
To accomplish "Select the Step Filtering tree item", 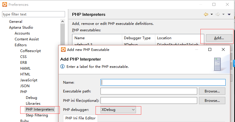I will click(x=37, y=115).
